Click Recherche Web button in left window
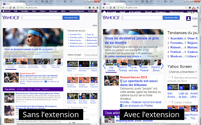 tap(71, 17)
